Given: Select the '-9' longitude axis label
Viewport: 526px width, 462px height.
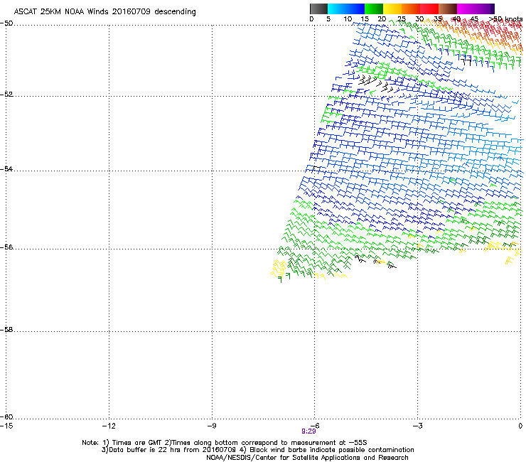Looking at the screenshot, I should (212, 426).
